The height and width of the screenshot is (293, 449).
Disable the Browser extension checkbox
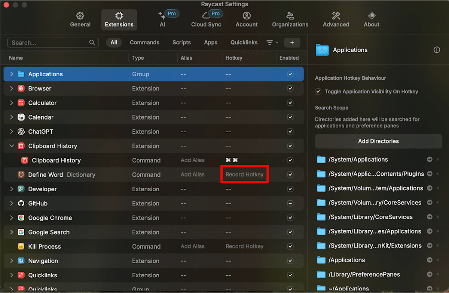(x=290, y=89)
